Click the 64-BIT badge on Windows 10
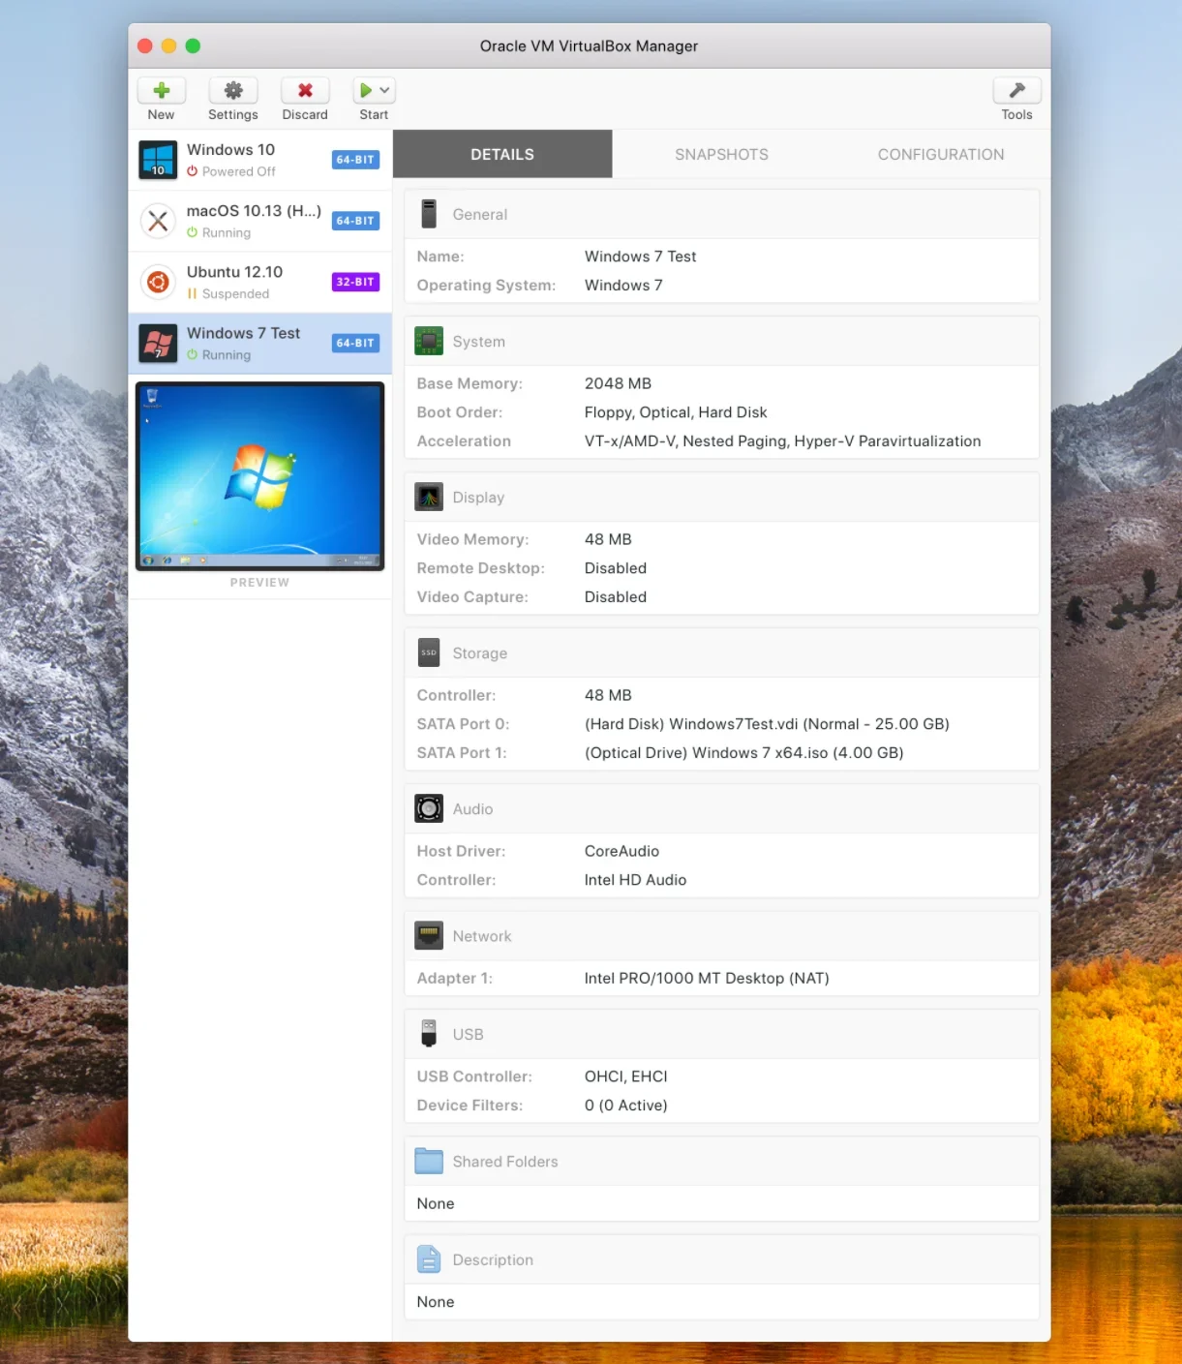Image resolution: width=1182 pixels, height=1364 pixels. click(355, 160)
